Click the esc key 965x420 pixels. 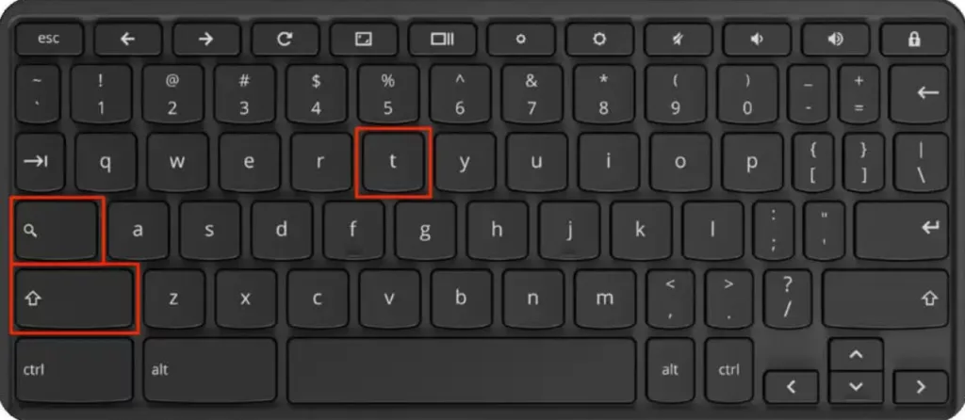pos(49,40)
